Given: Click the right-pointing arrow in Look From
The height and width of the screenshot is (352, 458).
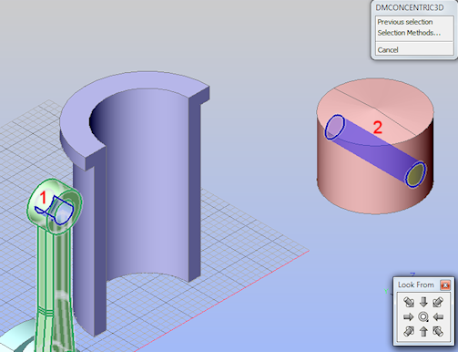Looking at the screenshot, I should (409, 317).
